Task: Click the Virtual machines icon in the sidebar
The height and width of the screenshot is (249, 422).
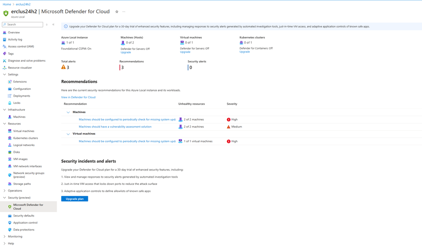Action: (x=10, y=131)
